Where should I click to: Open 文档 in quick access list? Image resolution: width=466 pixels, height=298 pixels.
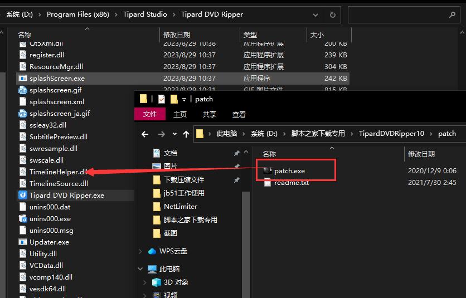pyautogui.click(x=171, y=153)
